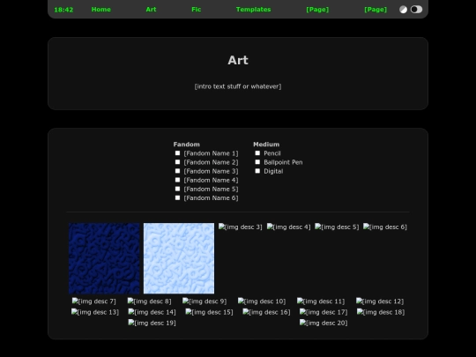
Task: Check the [Fandom Name 2] checkbox
Action: [x=177, y=162]
